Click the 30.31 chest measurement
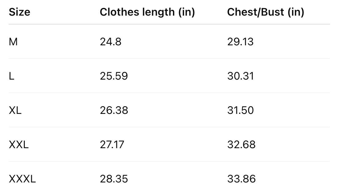 (241, 76)
